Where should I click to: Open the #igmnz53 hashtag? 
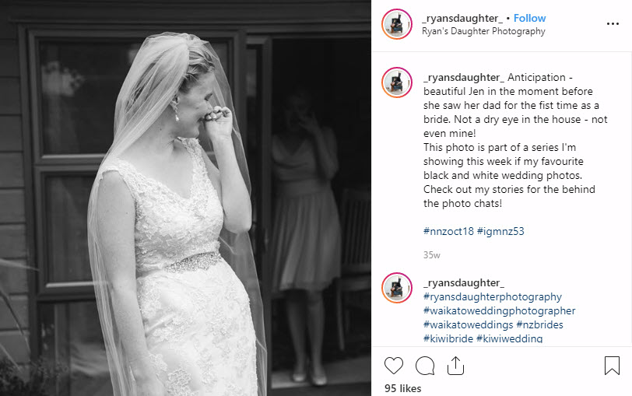point(500,231)
